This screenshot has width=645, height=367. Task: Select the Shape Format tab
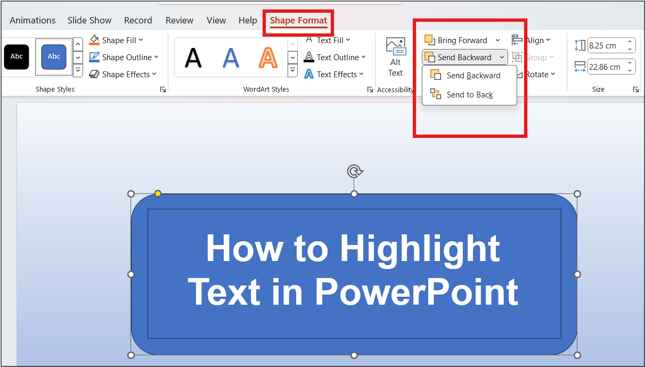point(298,21)
